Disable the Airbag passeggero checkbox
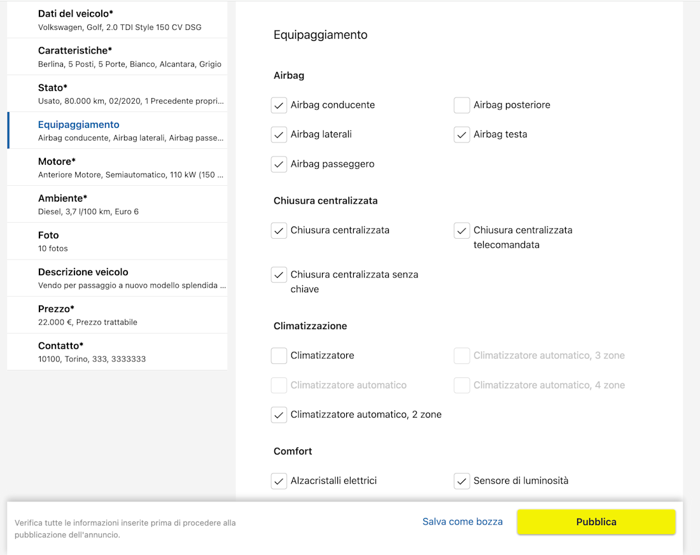This screenshot has height=555, width=700. pyautogui.click(x=279, y=164)
